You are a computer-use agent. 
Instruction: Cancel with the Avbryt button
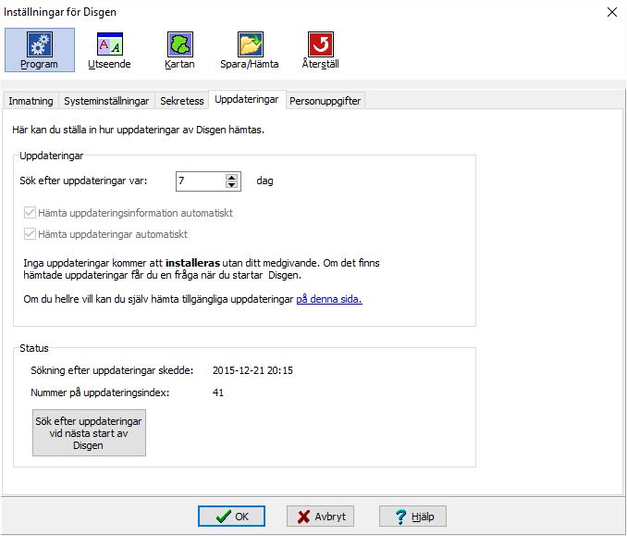(320, 517)
